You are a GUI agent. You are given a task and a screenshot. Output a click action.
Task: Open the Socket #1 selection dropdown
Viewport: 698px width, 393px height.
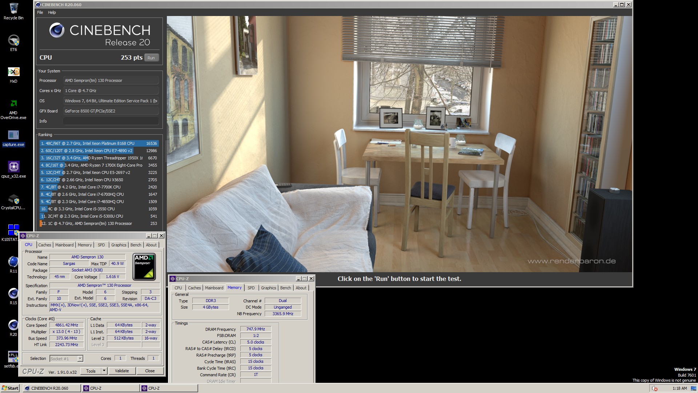point(66,358)
